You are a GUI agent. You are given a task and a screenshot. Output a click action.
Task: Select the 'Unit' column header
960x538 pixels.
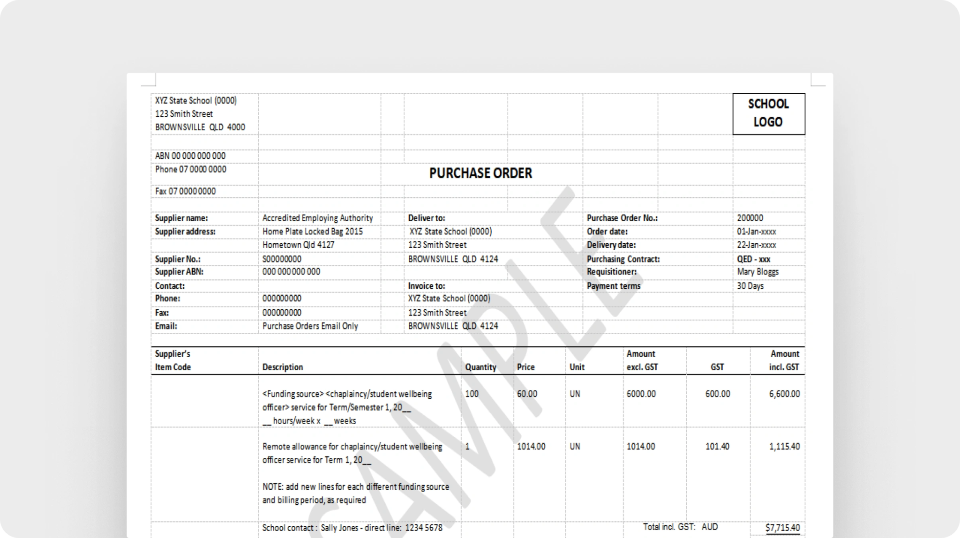point(577,367)
